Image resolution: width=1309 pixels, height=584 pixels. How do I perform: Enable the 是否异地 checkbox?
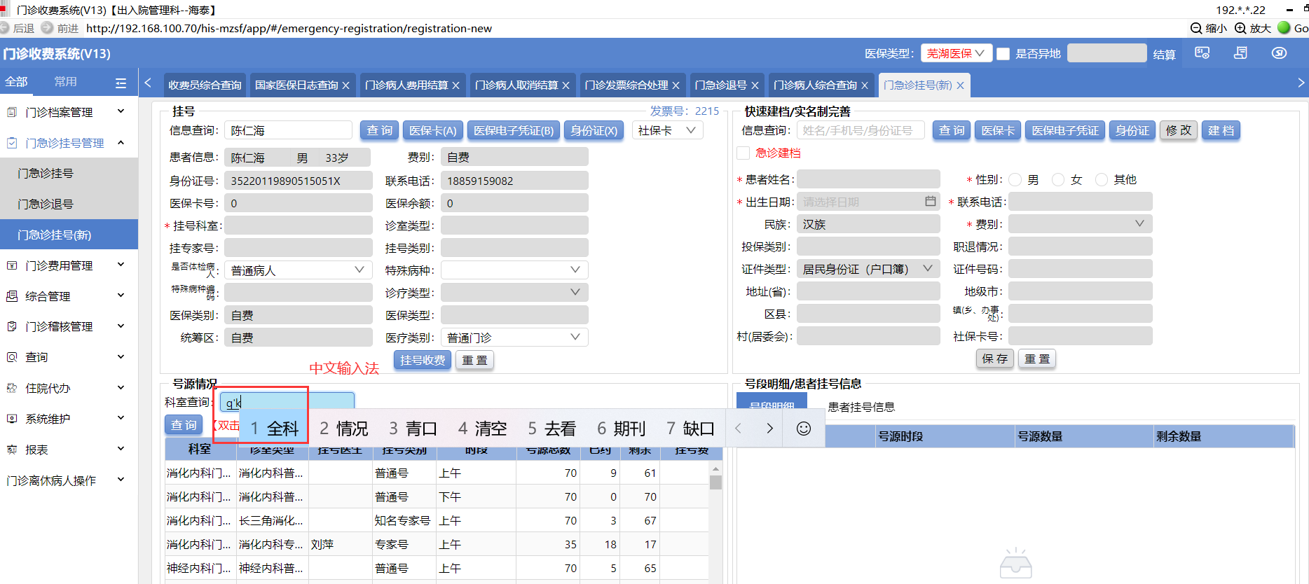1003,54
